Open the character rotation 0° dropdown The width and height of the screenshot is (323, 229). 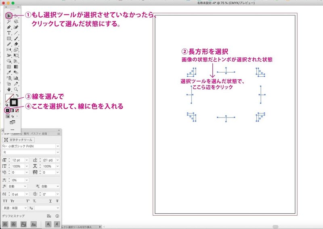pyautogui.click(x=58, y=194)
